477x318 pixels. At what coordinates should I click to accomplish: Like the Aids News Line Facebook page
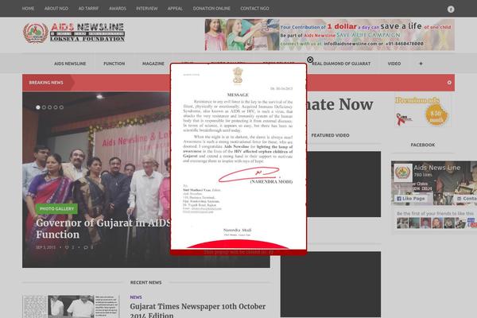[x=411, y=199]
